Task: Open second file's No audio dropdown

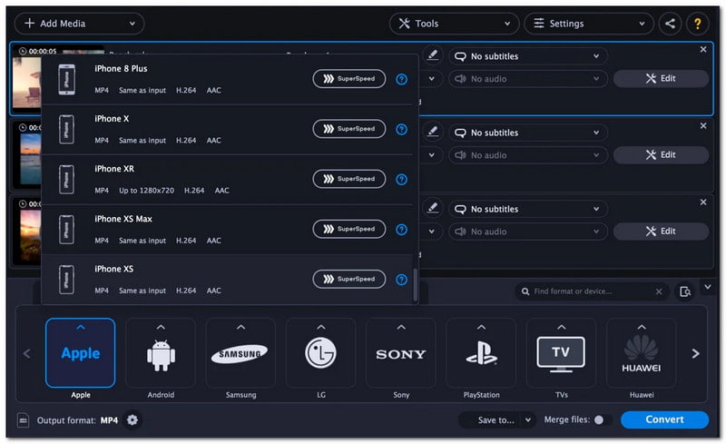Action: pyautogui.click(x=528, y=155)
